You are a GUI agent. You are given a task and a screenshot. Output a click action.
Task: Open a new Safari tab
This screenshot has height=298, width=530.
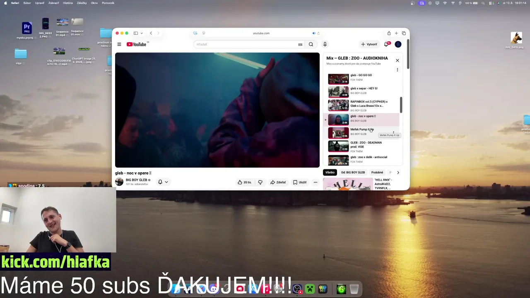click(x=396, y=33)
